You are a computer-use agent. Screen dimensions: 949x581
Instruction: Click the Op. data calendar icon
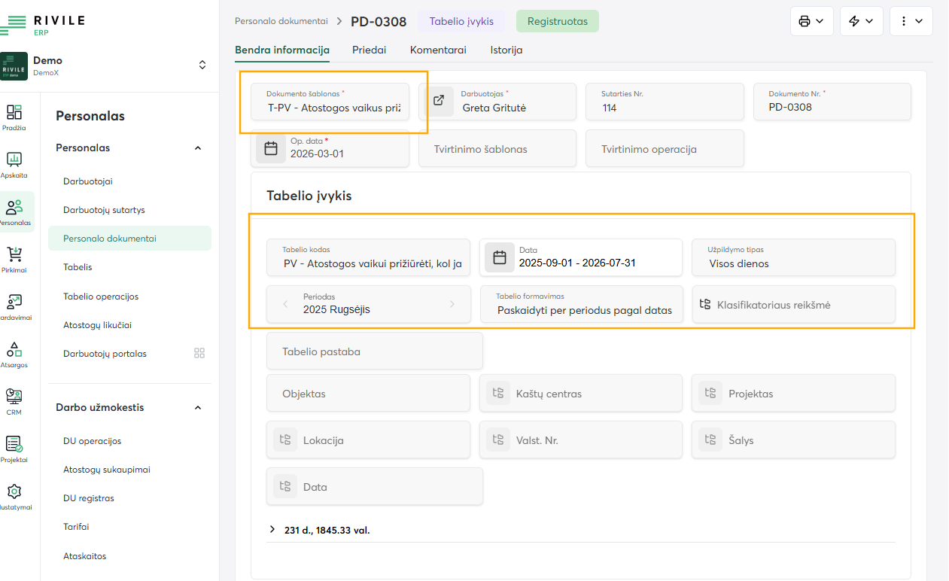pyautogui.click(x=271, y=148)
